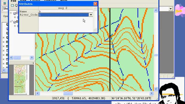This screenshot has width=185, height=104.
Task: Collapse the first layer node in layer tree
Action: pos(11,13)
